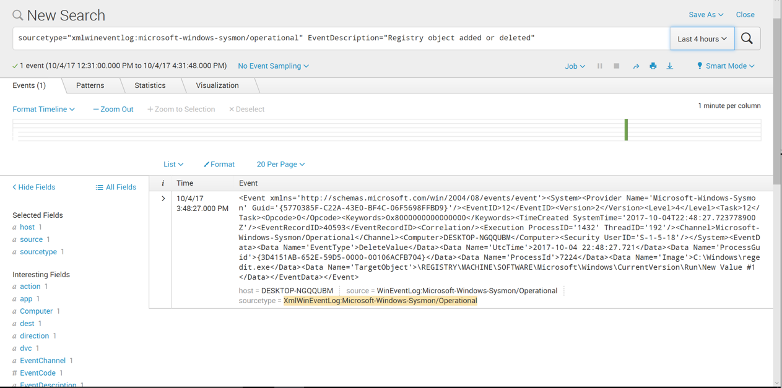Select the sourcetype selected field
Image resolution: width=782 pixels, height=388 pixels.
pyautogui.click(x=38, y=252)
